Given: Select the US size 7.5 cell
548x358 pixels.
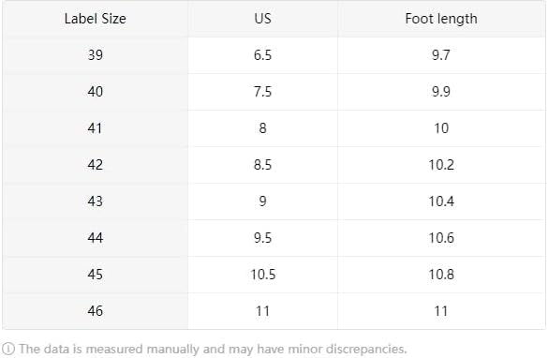Looking at the screenshot, I should pyautogui.click(x=263, y=92).
